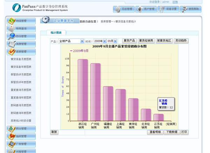Click the 窜货经销商 button
Viewport: 210px width, 153px height.
(146, 41)
